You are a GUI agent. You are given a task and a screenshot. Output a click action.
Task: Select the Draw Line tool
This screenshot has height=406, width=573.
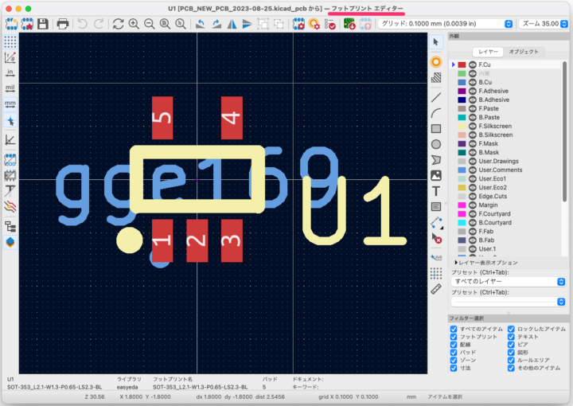(436, 97)
